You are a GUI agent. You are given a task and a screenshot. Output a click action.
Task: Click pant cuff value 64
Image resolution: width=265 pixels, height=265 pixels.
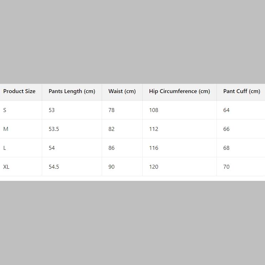[226, 110]
